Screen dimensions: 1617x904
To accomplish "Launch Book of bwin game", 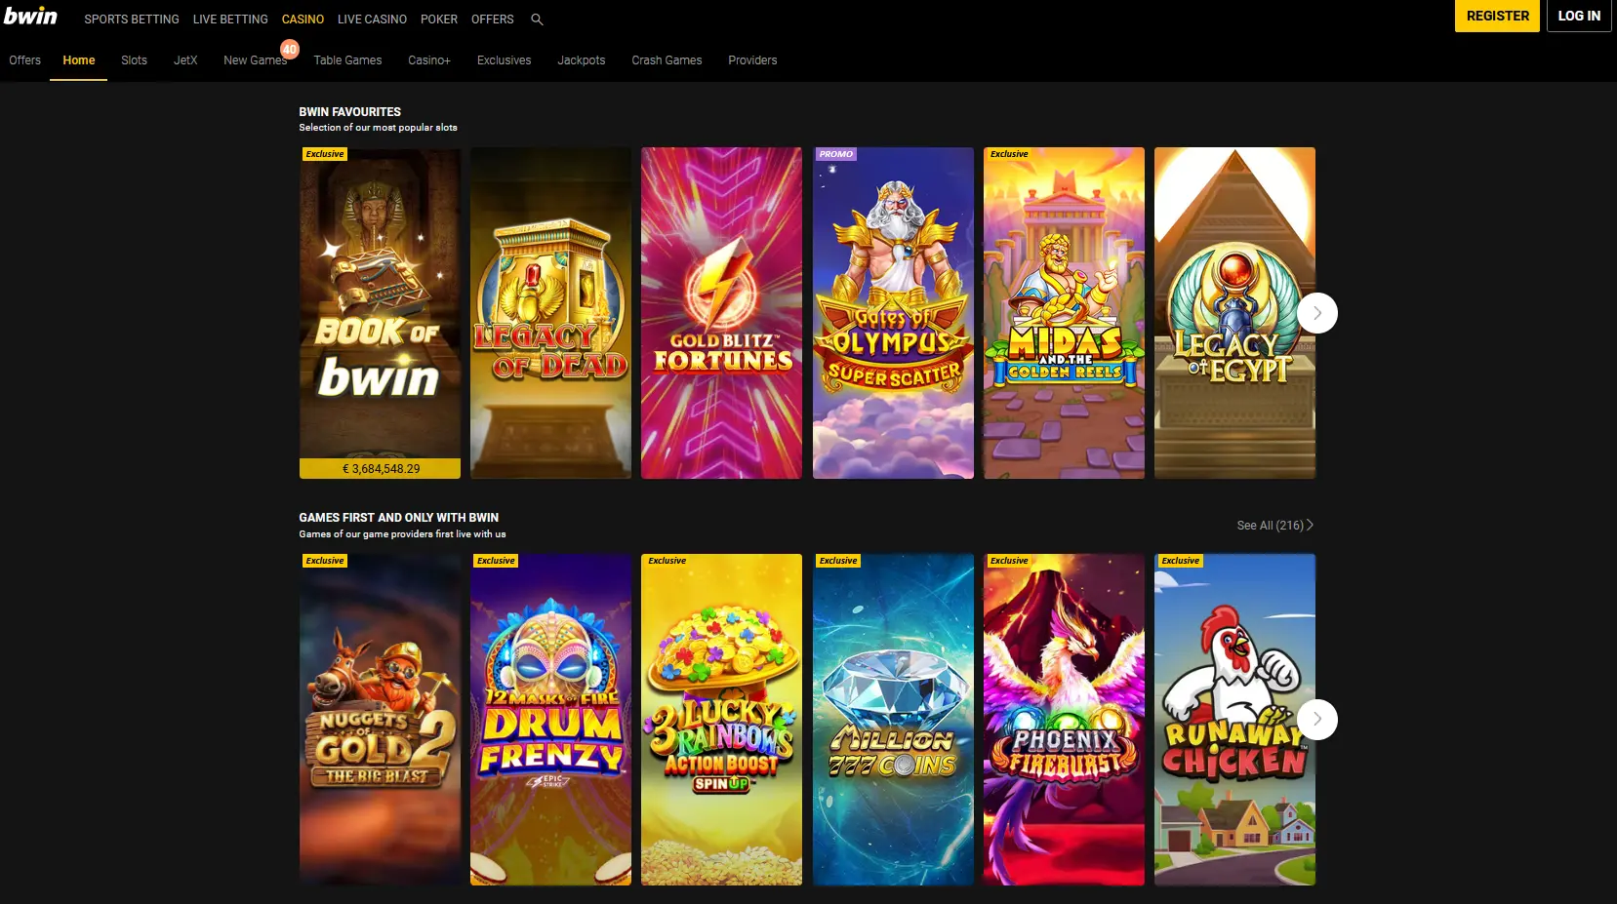I will pyautogui.click(x=380, y=313).
